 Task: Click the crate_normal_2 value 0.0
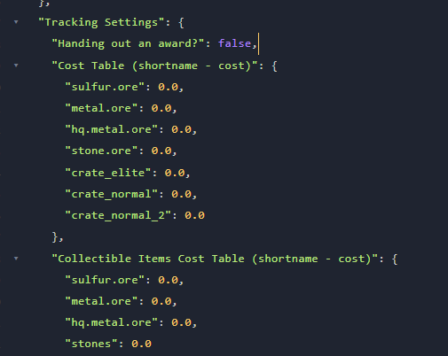tap(194, 215)
